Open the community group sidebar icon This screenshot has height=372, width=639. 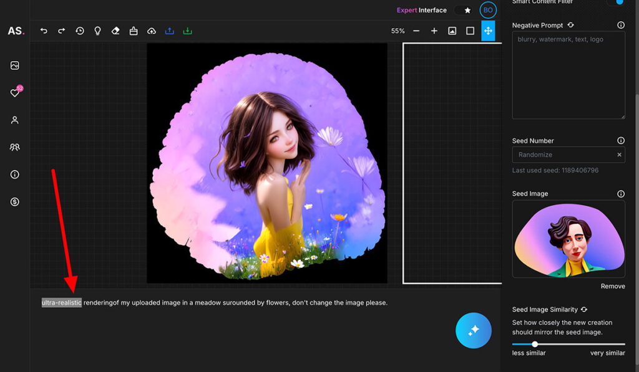pos(15,147)
